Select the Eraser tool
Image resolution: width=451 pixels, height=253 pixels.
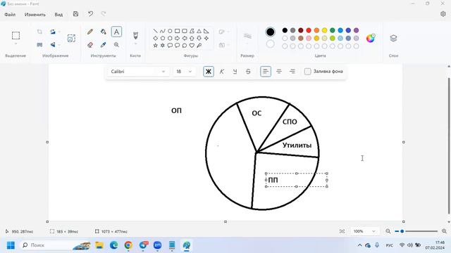[90, 45]
